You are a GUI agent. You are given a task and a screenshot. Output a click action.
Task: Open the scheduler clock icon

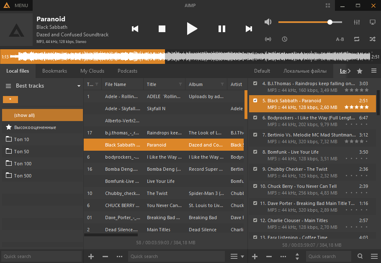click(x=285, y=39)
